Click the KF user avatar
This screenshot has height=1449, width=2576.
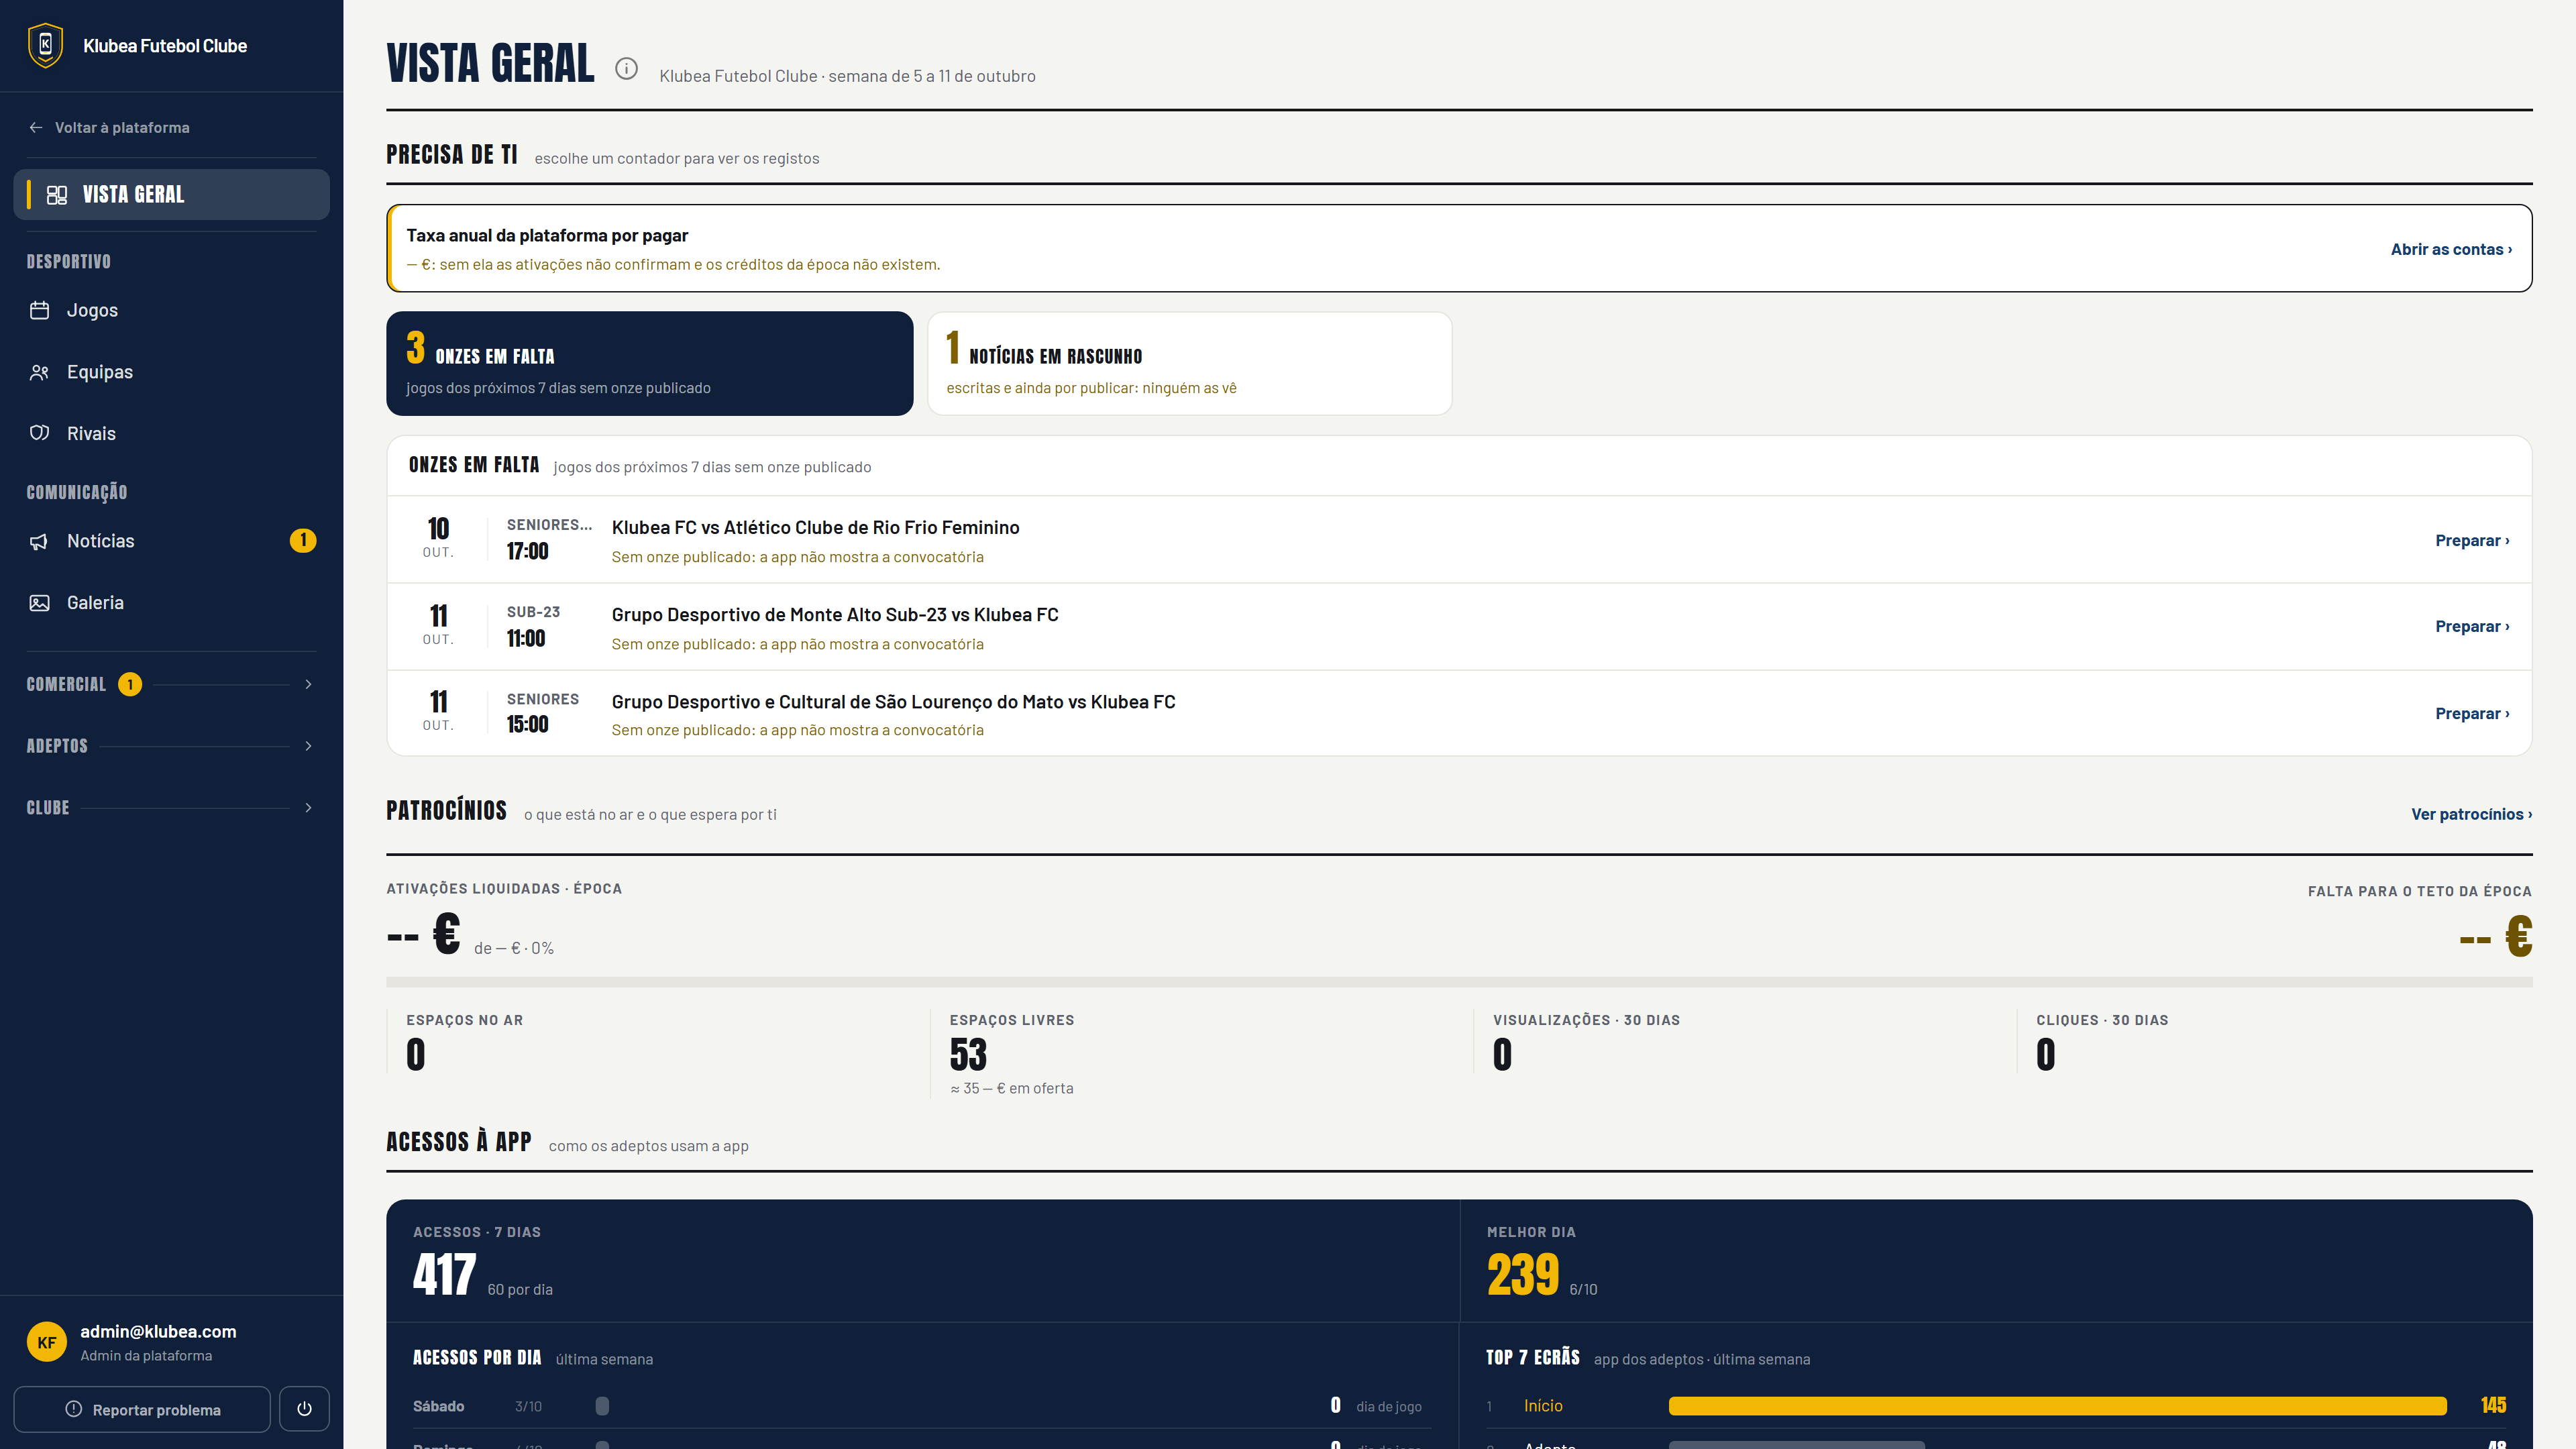[47, 1342]
